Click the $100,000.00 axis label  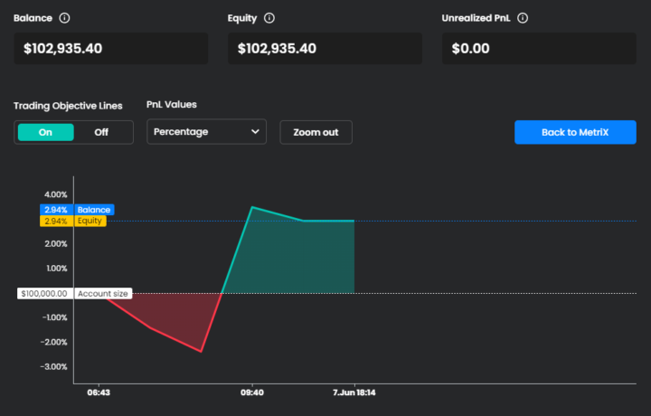[x=45, y=294]
